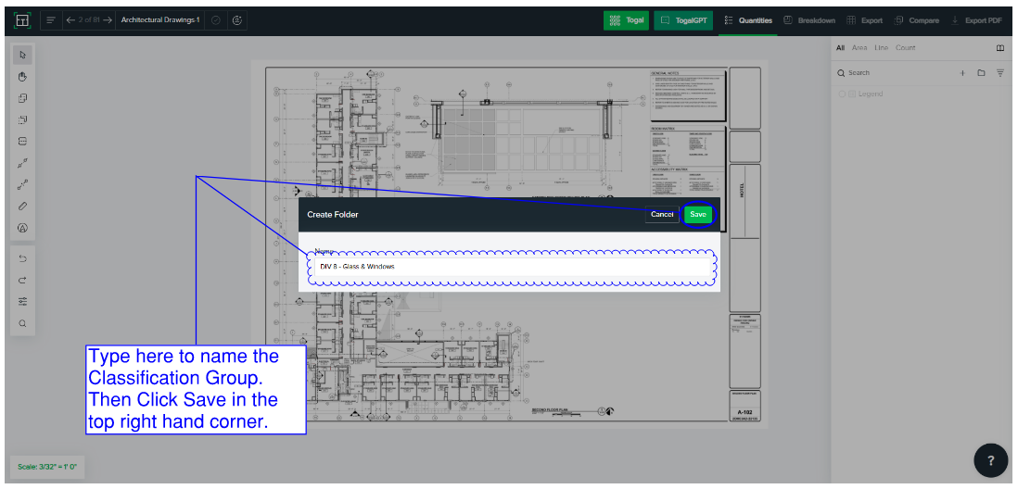Click Save in Create Folder dialog
1018x489 pixels.
pos(698,214)
